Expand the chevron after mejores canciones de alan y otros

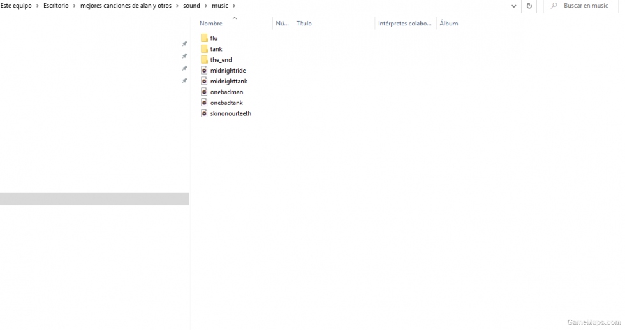pyautogui.click(x=177, y=6)
